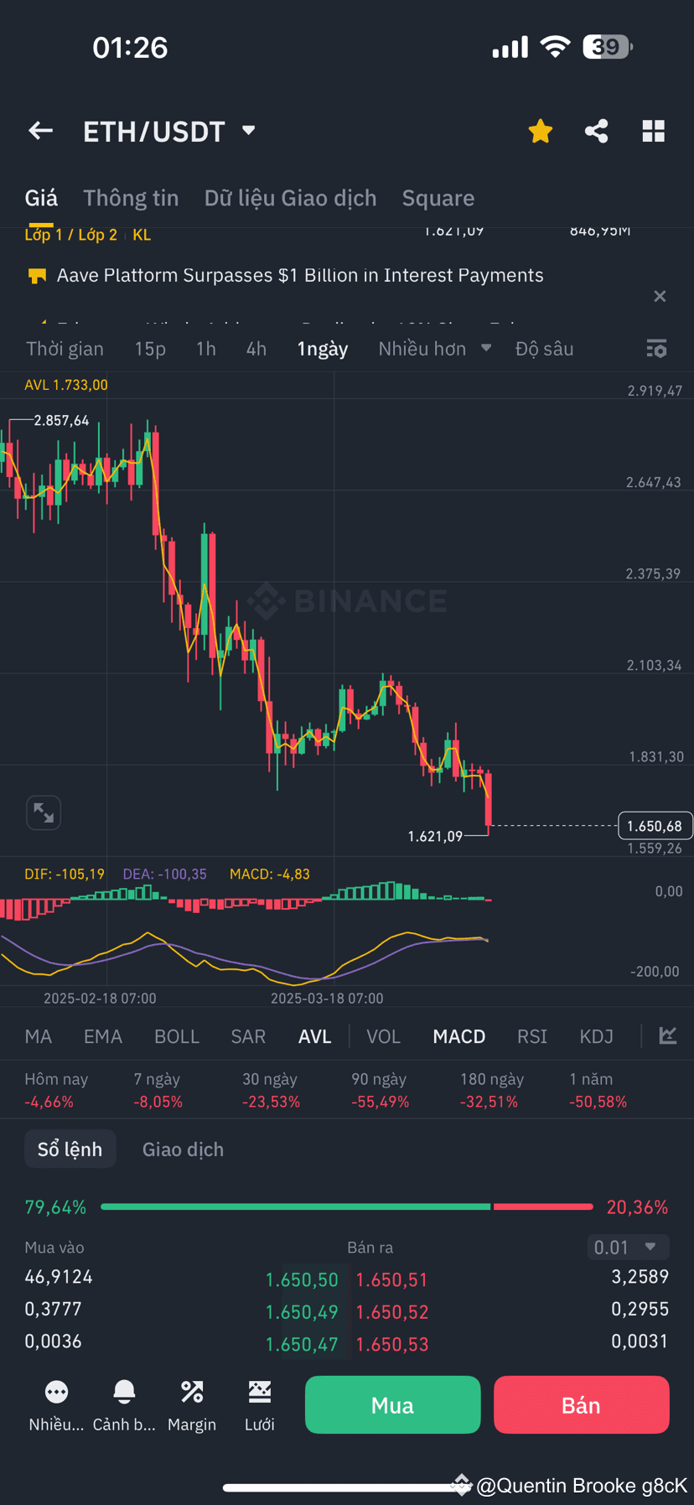Viewport: 694px width, 1505px height.
Task: Switch to Thông tin tab
Action: (x=131, y=198)
